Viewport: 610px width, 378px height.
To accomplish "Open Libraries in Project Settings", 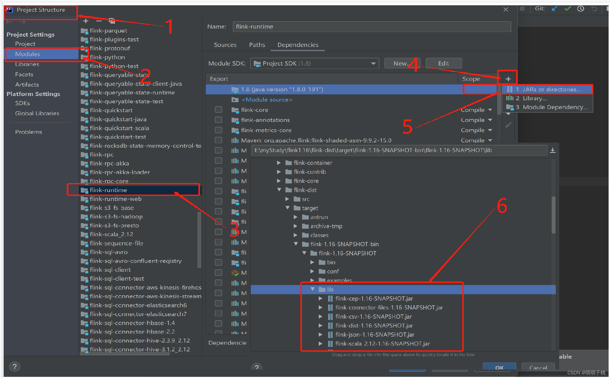I will pyautogui.click(x=27, y=64).
